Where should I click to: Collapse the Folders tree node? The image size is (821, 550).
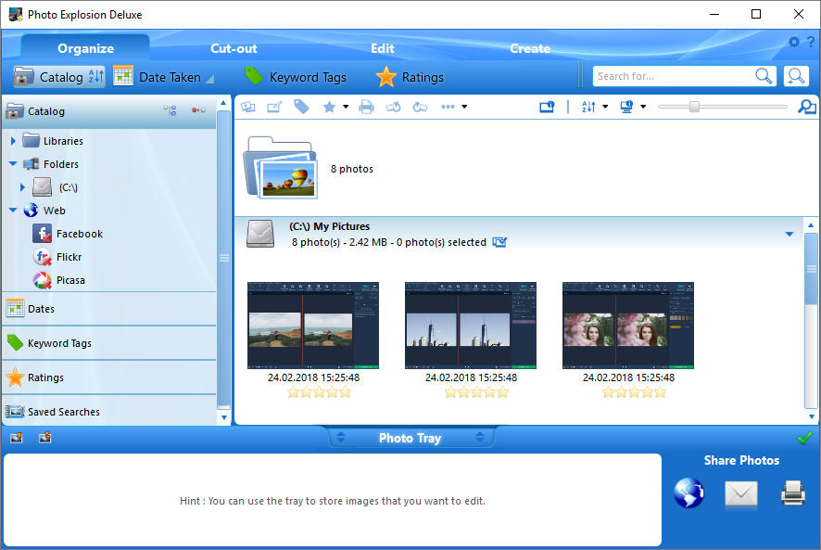click(x=13, y=164)
